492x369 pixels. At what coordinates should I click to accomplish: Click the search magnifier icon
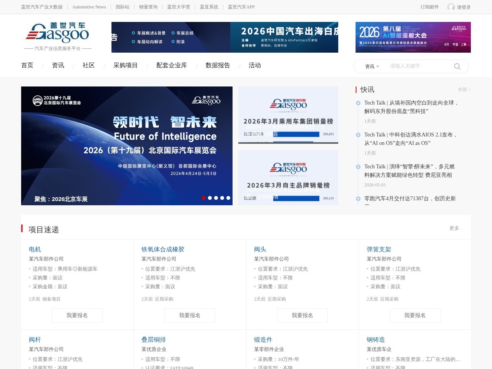click(457, 66)
